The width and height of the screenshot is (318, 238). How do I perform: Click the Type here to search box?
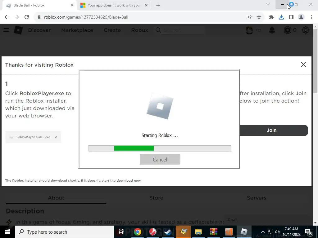pyautogui.click(x=65, y=232)
